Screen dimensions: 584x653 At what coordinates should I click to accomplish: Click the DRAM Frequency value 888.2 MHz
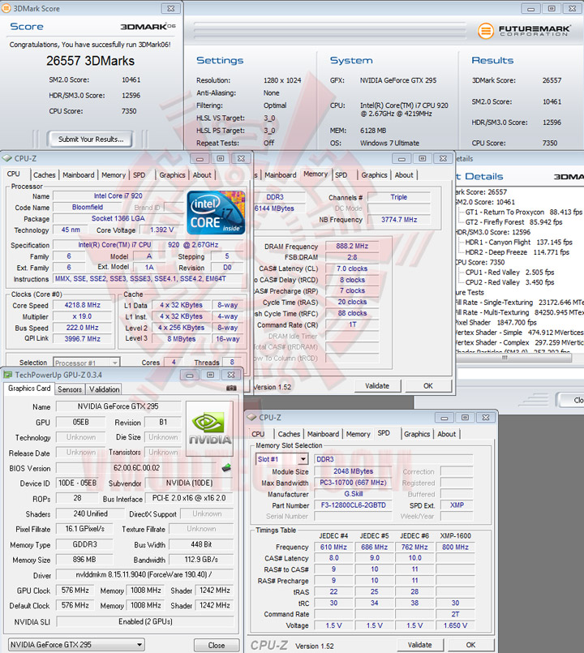352,246
